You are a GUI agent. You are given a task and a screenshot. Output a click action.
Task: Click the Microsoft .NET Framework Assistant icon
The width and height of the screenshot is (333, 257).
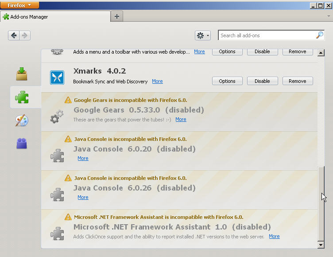[x=57, y=233]
